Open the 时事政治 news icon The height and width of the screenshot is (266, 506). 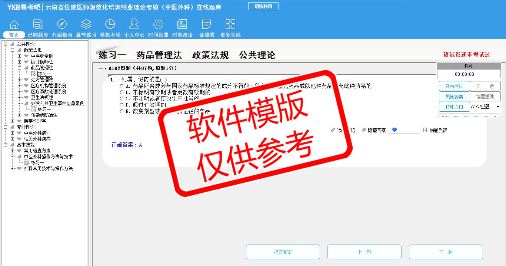(x=182, y=25)
